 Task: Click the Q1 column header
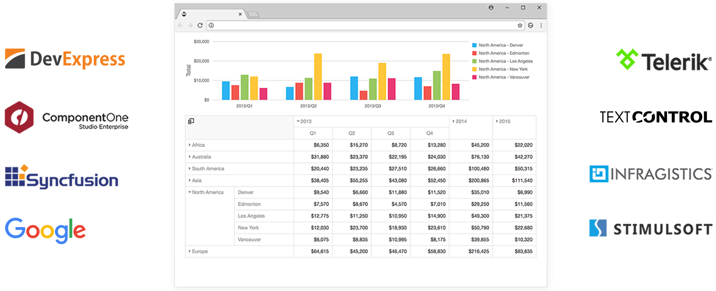(x=313, y=133)
